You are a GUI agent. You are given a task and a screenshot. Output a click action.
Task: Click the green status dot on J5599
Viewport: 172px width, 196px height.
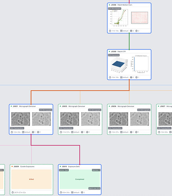pos(110,51)
